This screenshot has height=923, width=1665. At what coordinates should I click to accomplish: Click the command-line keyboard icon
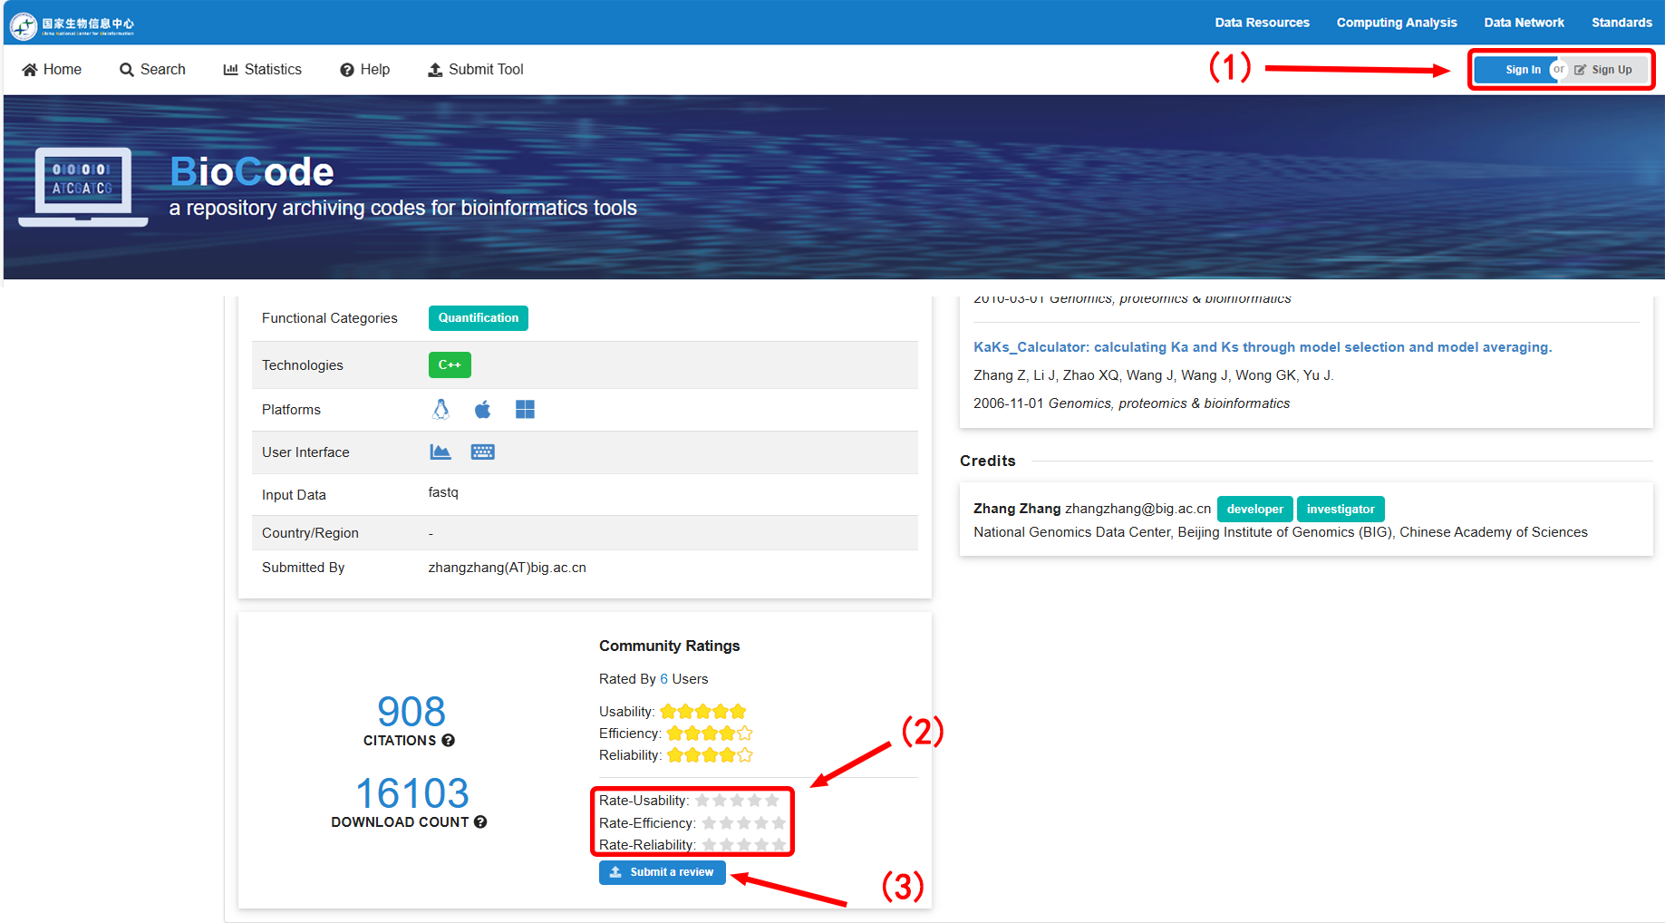coord(482,452)
